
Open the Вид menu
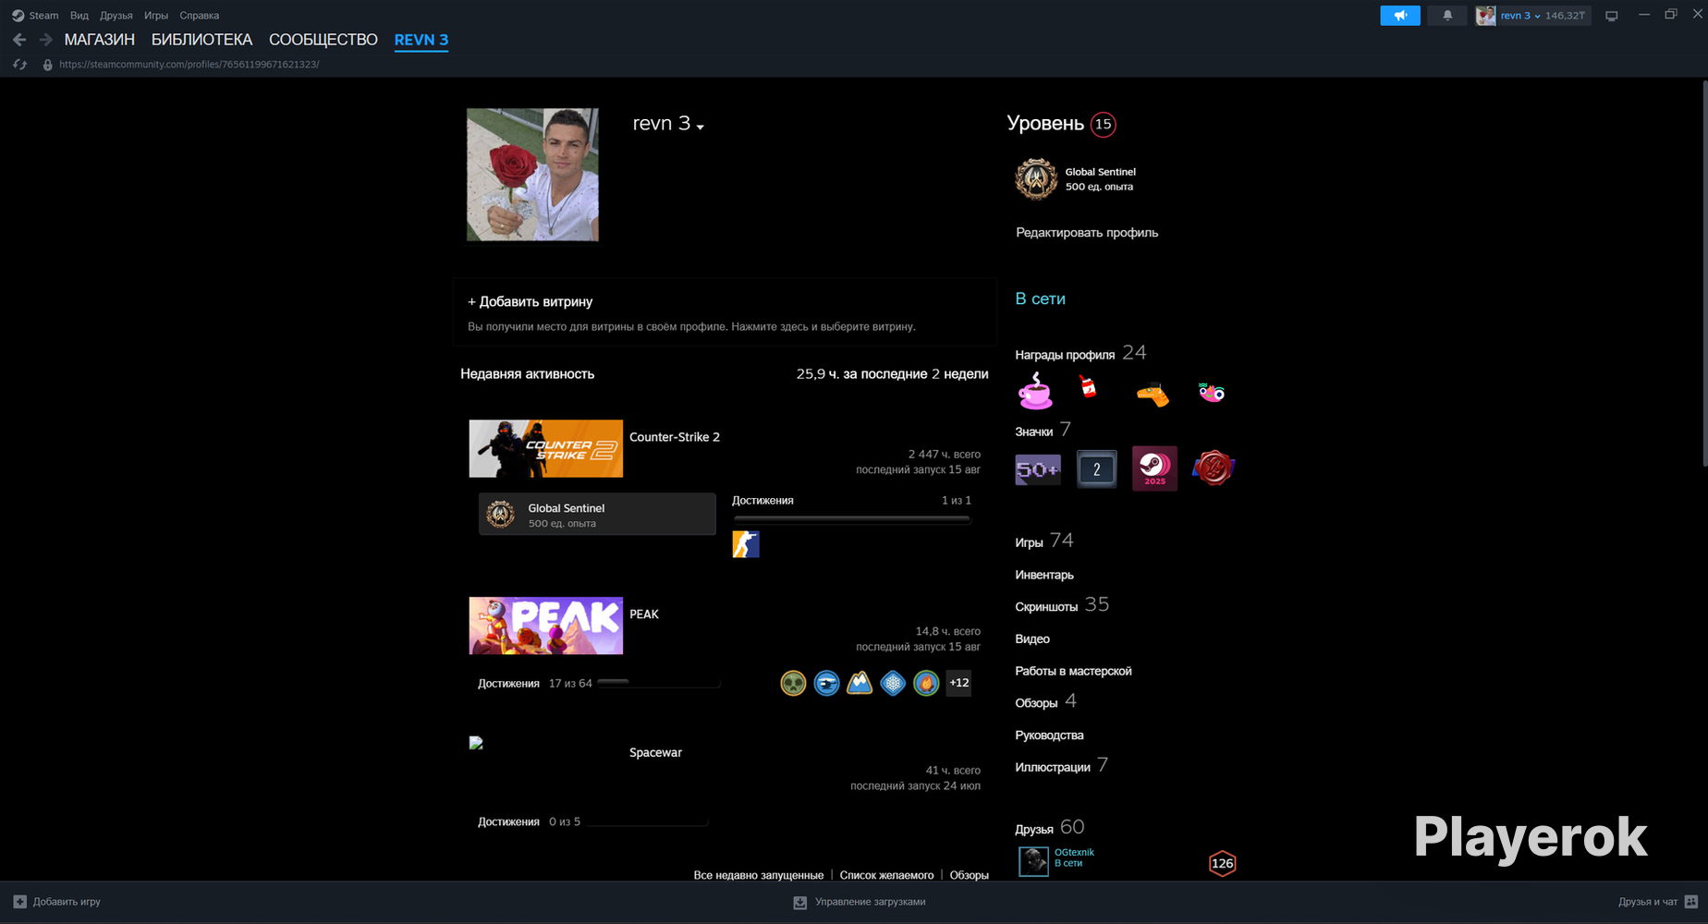point(79,16)
